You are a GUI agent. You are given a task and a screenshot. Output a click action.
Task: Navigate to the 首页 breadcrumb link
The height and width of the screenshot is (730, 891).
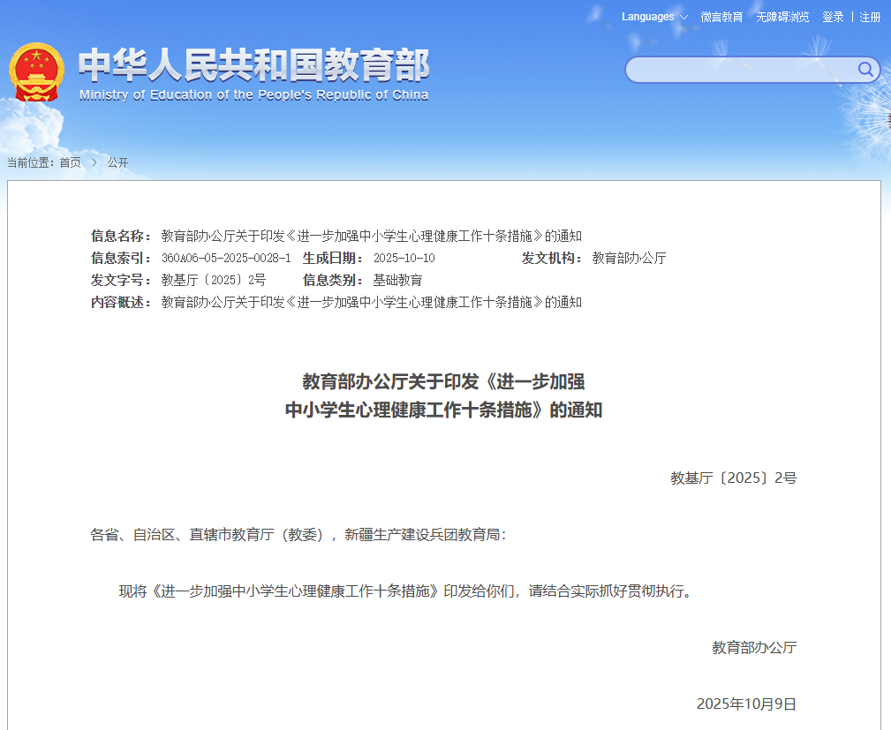click(x=70, y=162)
